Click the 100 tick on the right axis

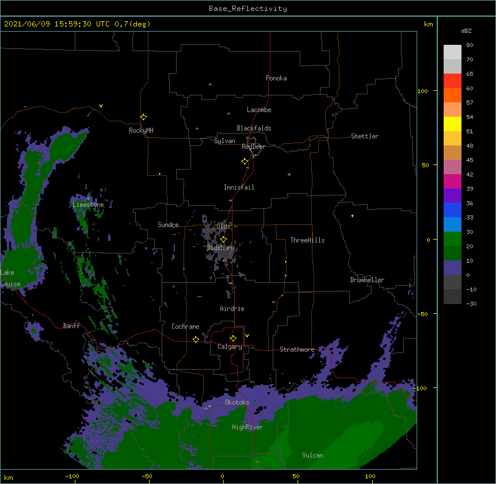coord(422,91)
